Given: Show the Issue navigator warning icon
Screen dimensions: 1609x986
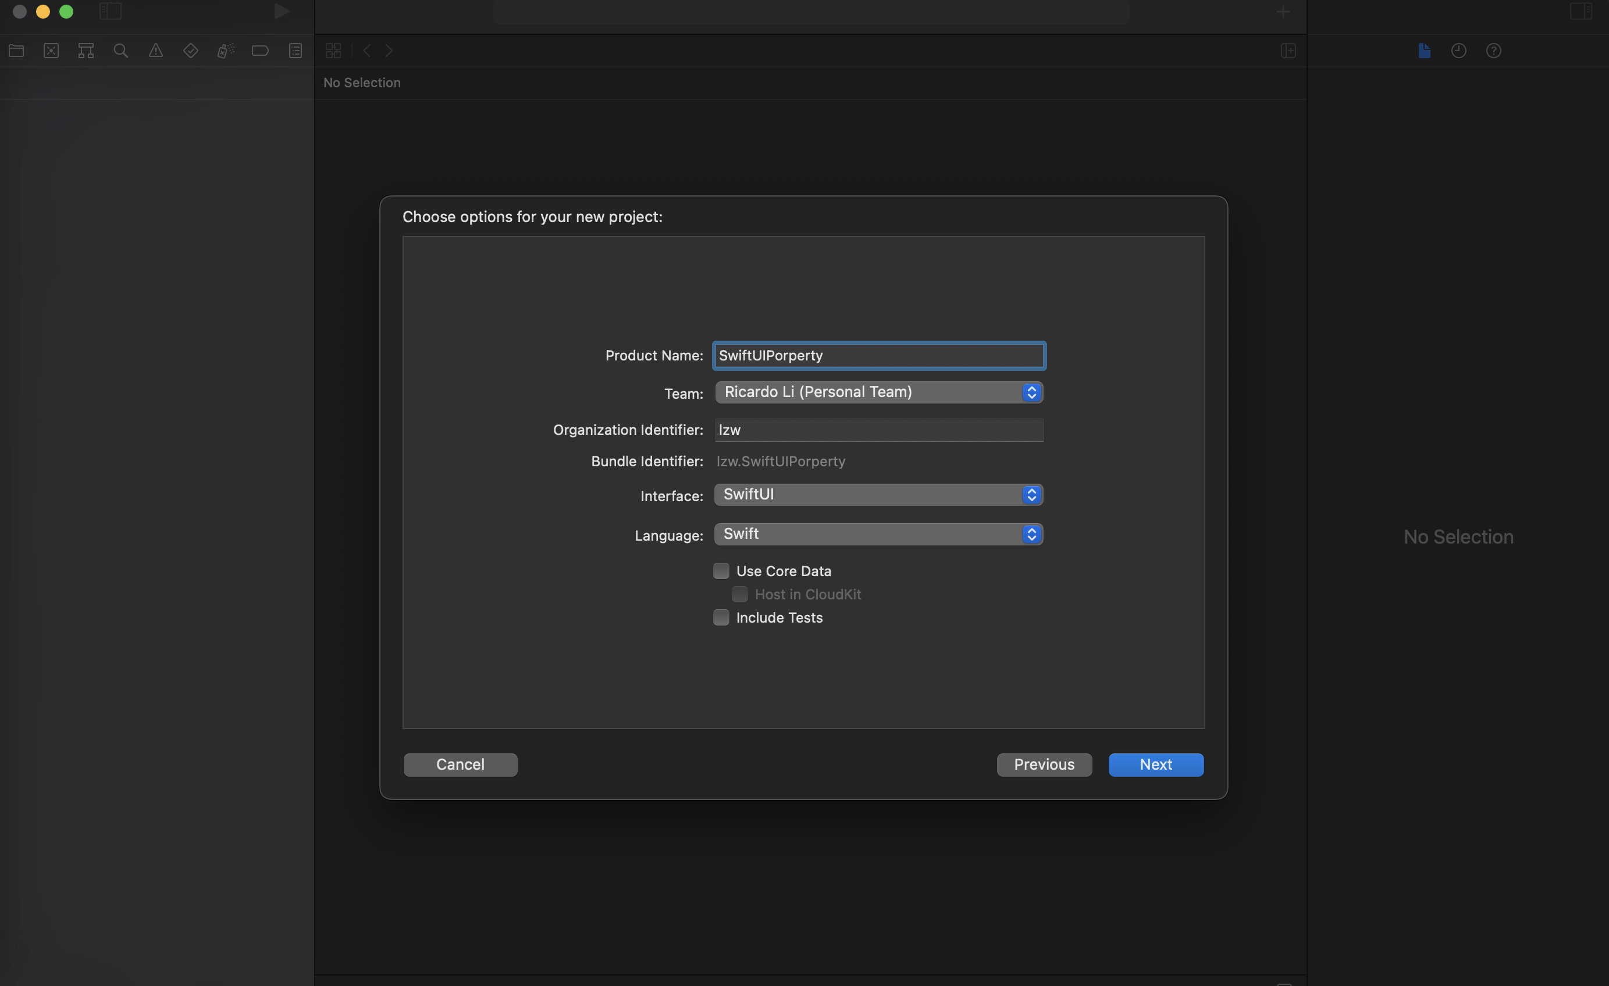Looking at the screenshot, I should tap(155, 50).
